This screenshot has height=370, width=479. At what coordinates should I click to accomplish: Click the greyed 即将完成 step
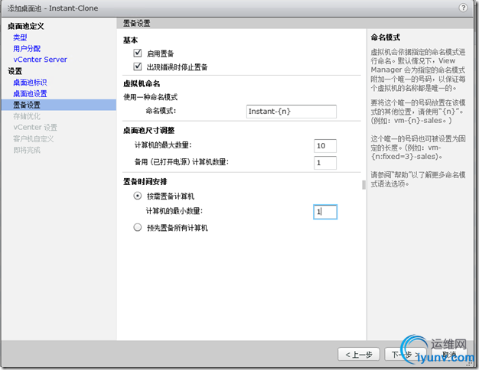(27, 150)
